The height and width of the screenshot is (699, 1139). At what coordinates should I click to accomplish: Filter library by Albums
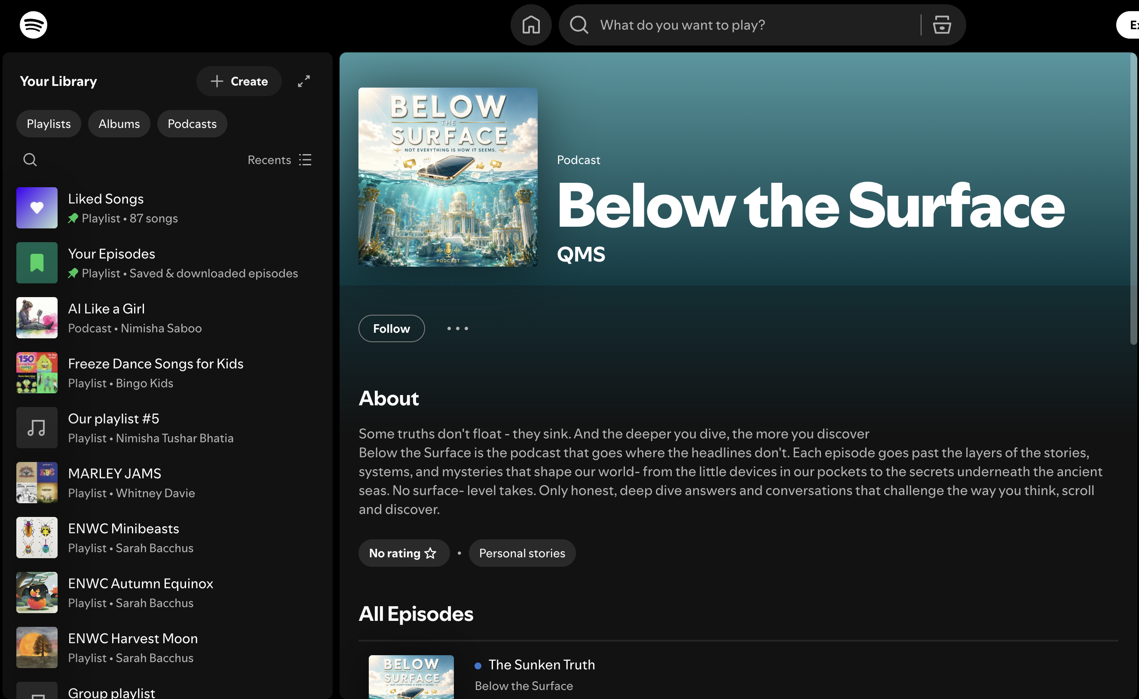(119, 124)
